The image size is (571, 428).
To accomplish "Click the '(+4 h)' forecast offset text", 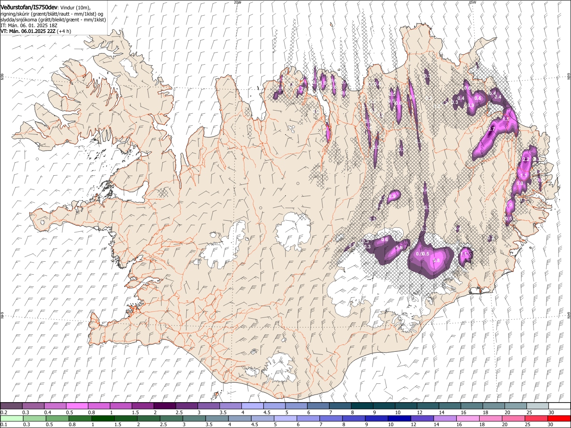I will pyautogui.click(x=64, y=31).
